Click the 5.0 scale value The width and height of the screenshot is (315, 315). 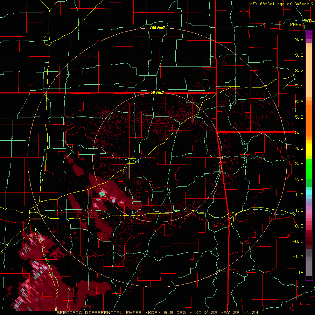[x=299, y=133]
